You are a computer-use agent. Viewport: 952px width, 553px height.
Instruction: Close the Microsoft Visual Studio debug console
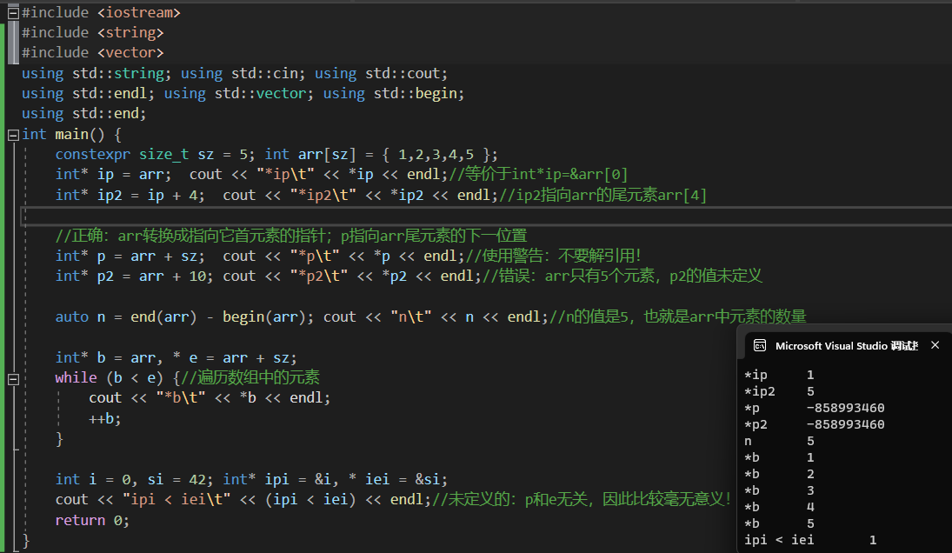pos(935,345)
